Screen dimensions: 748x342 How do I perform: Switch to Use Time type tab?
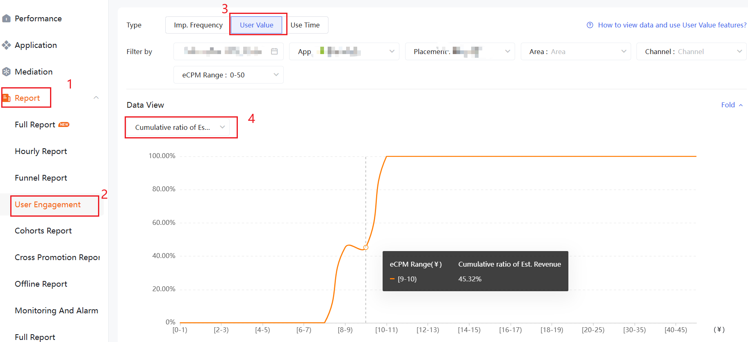(305, 25)
